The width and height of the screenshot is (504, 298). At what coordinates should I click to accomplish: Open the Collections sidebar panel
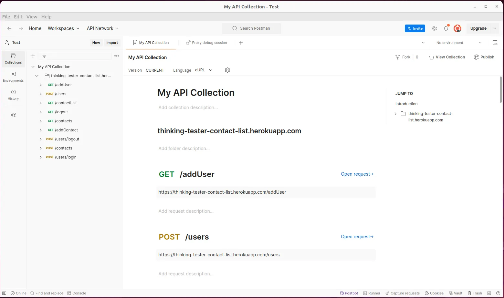pos(13,59)
